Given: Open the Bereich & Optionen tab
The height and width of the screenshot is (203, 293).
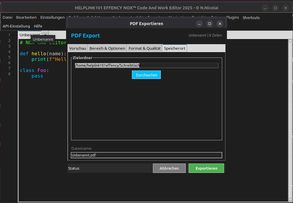Looking at the screenshot, I should click(x=107, y=48).
